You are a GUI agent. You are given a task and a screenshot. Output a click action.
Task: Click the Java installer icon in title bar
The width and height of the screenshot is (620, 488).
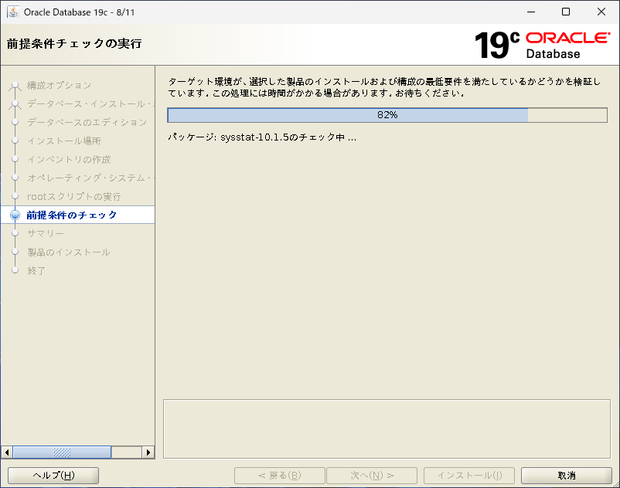13,12
